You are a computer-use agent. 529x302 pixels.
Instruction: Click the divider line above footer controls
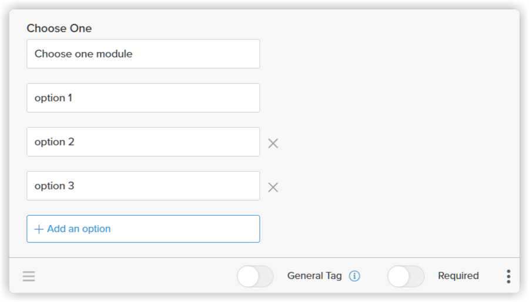(264, 258)
